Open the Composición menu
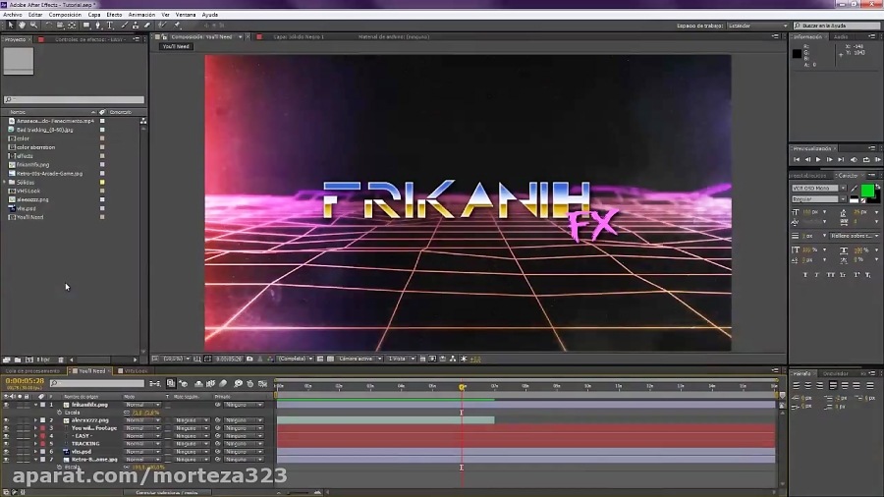The height and width of the screenshot is (497, 884). (x=65, y=15)
